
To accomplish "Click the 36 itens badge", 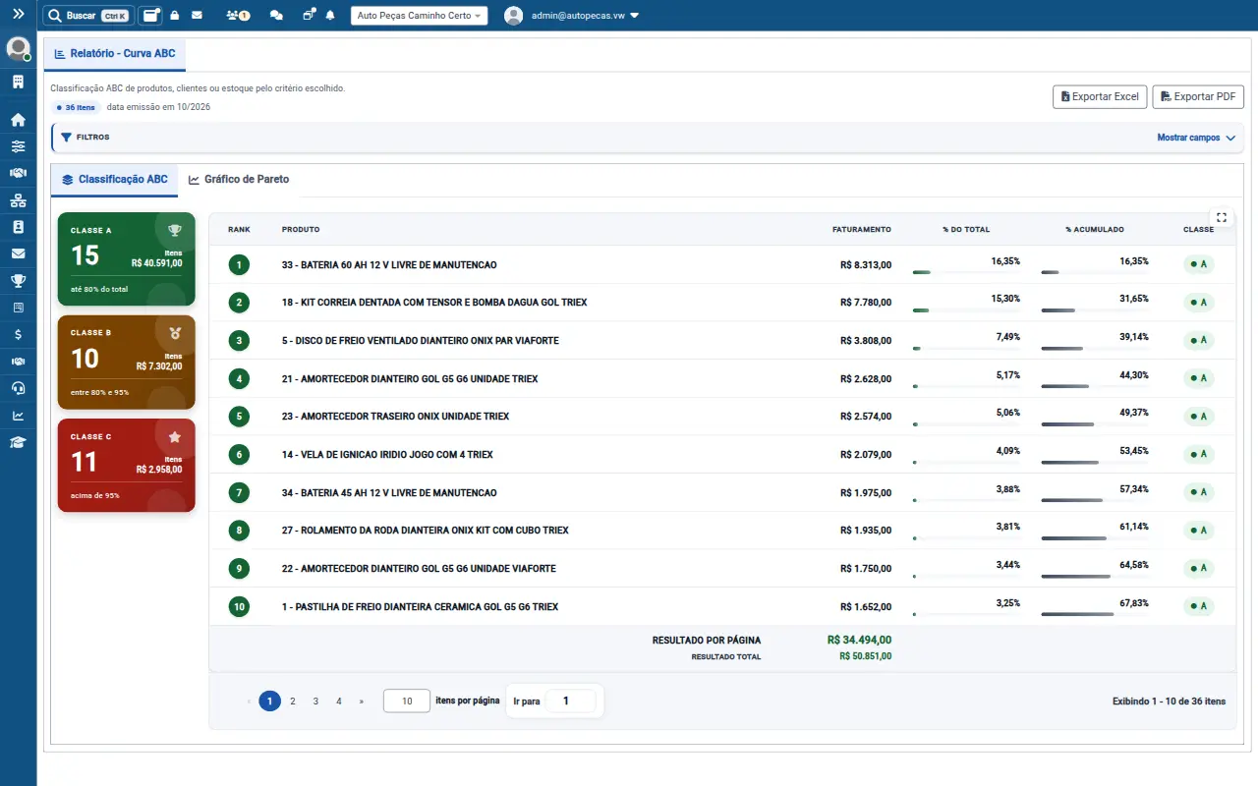I will (x=76, y=107).
